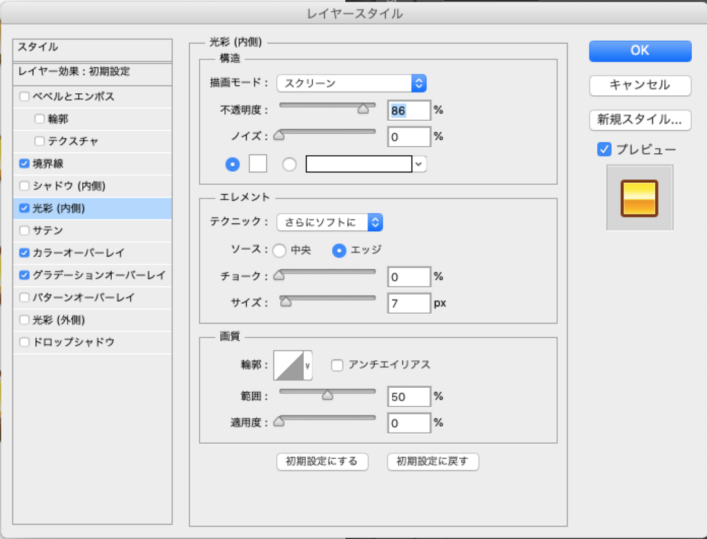Viewport: 707px width, 539px height.
Task: Click the contour curve thumbnail
Action: [x=289, y=365]
